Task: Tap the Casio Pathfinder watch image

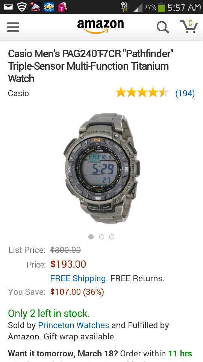Action: click(x=101, y=168)
